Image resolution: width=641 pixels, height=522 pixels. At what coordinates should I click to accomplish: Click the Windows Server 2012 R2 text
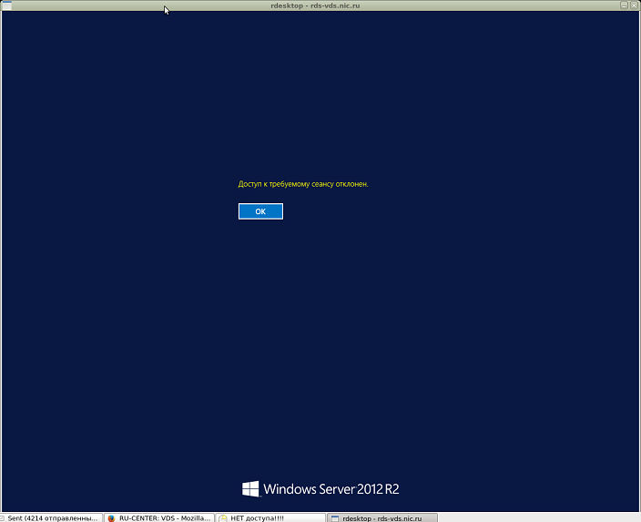coord(331,489)
